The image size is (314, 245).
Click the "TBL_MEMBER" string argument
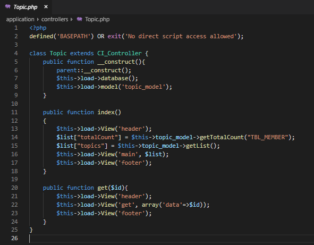pos(268,137)
